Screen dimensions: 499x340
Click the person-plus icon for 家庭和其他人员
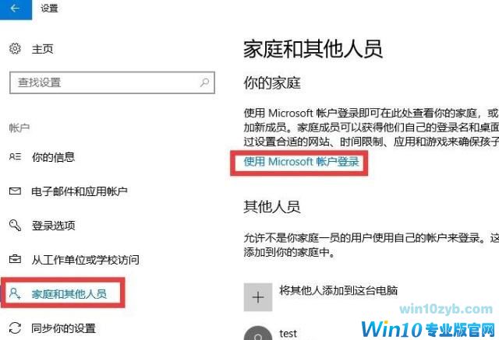click(15, 293)
